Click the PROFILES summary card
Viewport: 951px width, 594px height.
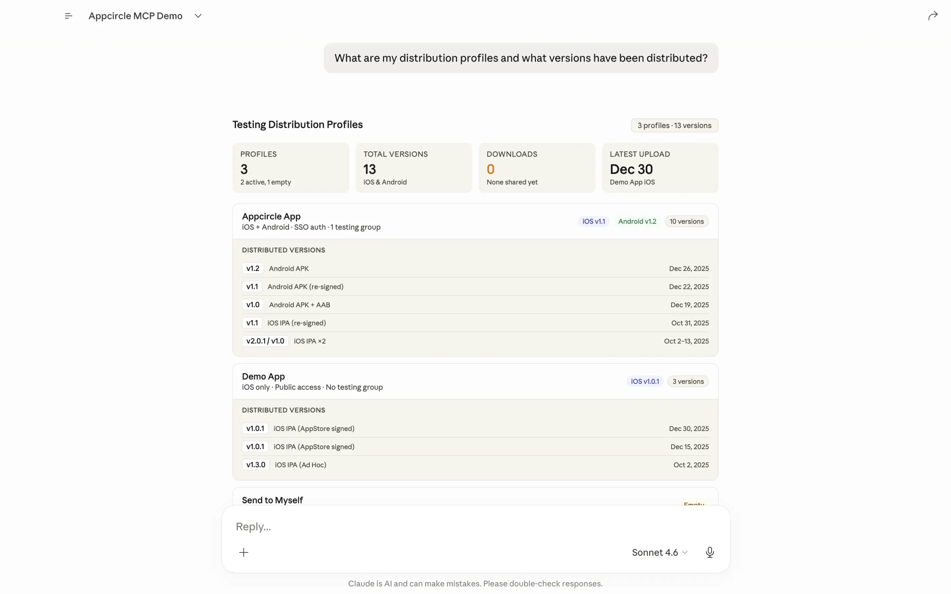(x=291, y=168)
